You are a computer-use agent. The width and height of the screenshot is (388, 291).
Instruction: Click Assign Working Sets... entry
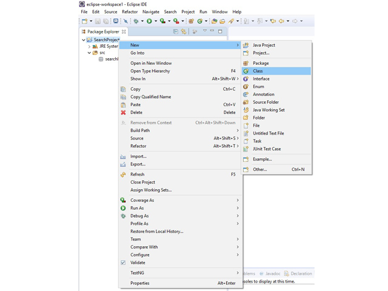[180, 190]
